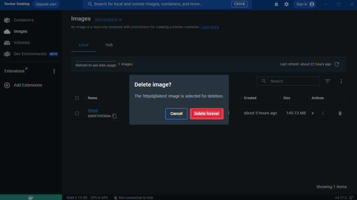This screenshot has height=200, width=357.
Task: Open httpd row more actions menu
Action: pyautogui.click(x=323, y=113)
